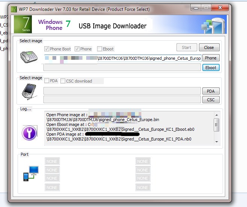Click log line ending KC1_PDA.nb0

119,139
